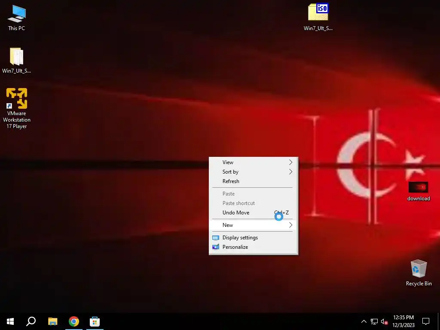Click the Personalize menu item icon
This screenshot has height=330, width=440.
(x=216, y=247)
